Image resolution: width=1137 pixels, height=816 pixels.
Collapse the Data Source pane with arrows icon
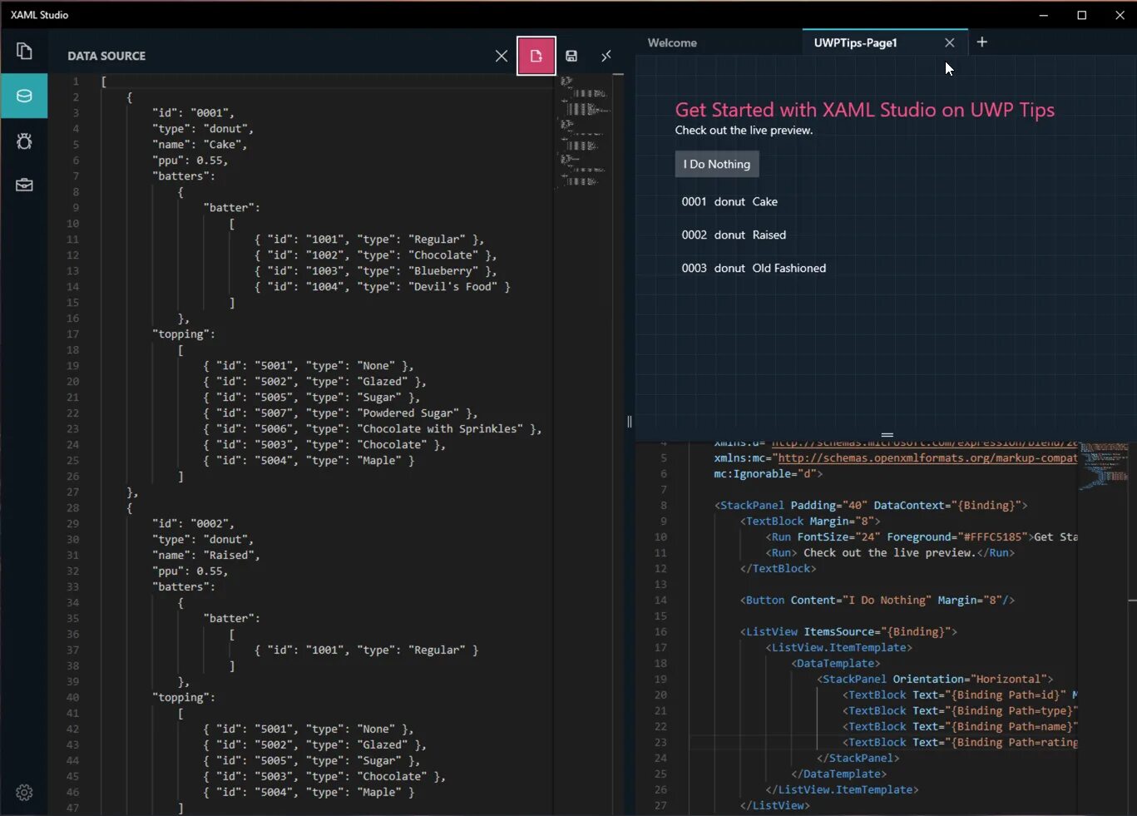coord(606,56)
